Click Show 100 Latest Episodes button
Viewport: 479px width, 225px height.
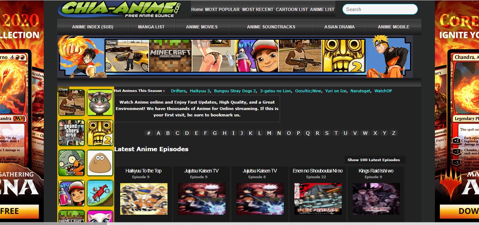point(374,160)
